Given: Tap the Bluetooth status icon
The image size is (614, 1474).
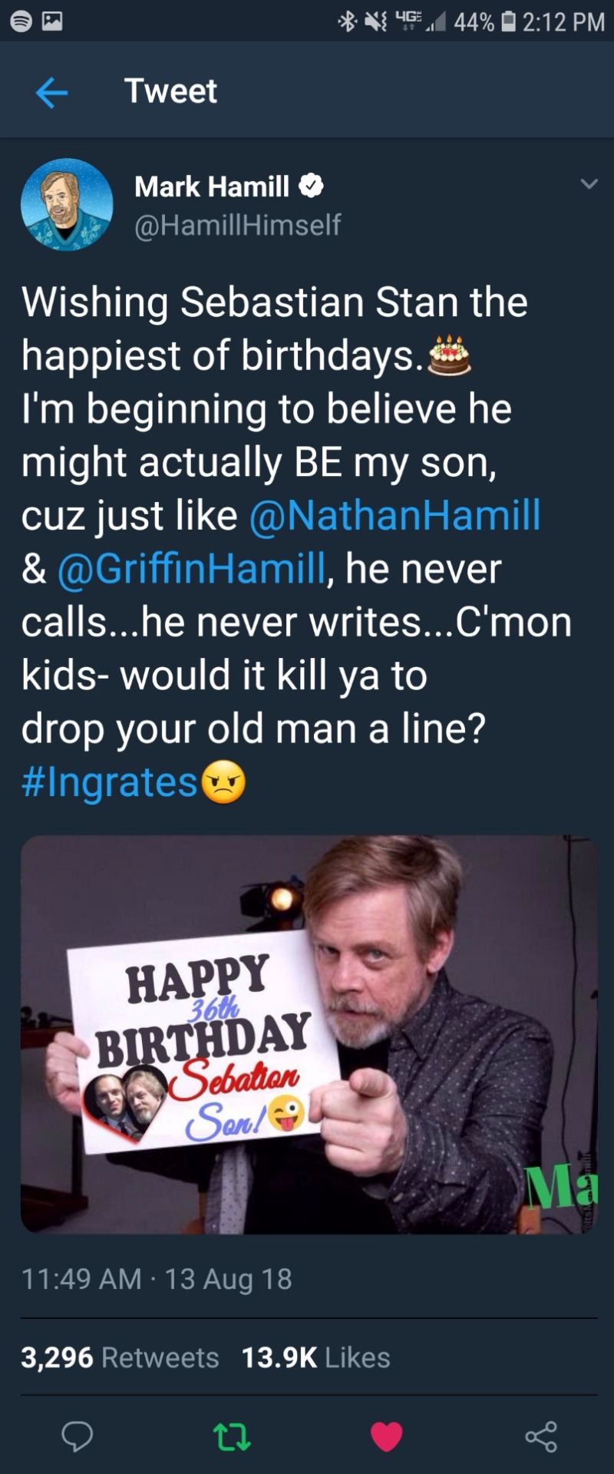Looking at the screenshot, I should point(347,21).
